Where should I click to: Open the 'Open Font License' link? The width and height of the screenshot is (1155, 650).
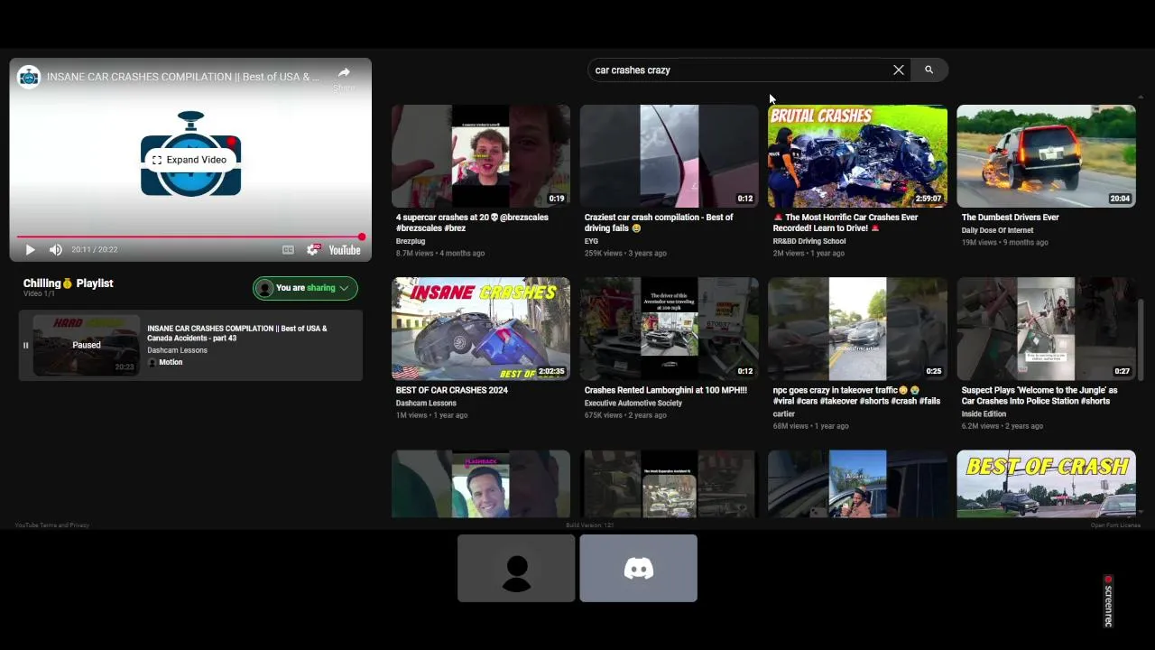click(1115, 525)
